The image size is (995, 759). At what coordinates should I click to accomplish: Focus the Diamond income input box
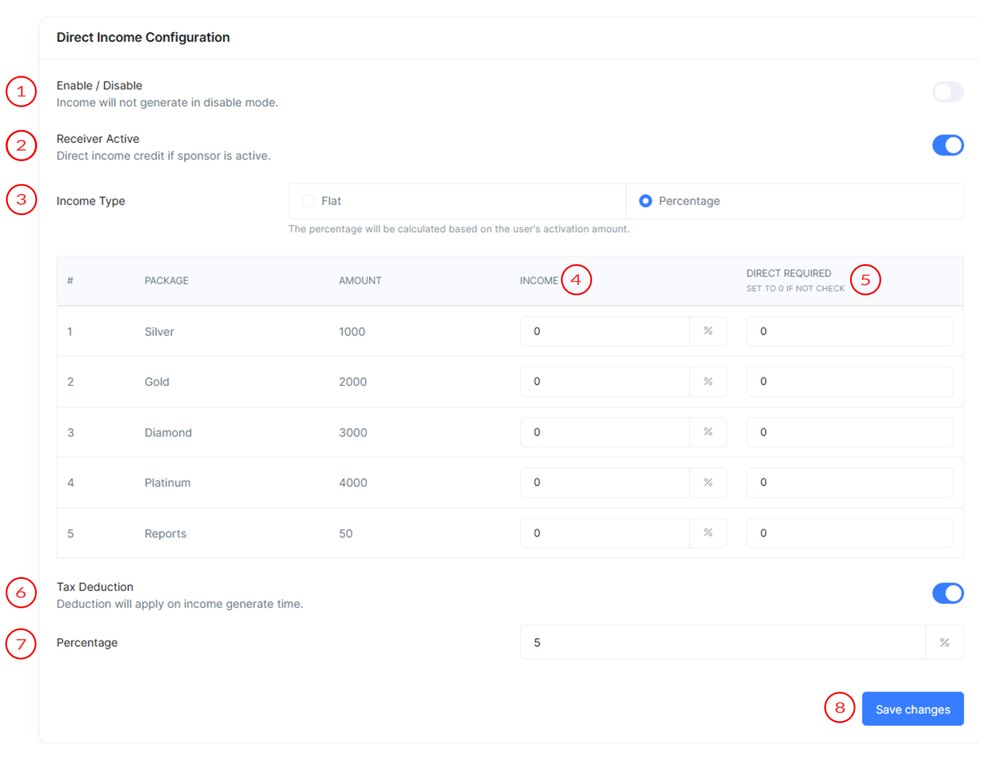point(604,432)
